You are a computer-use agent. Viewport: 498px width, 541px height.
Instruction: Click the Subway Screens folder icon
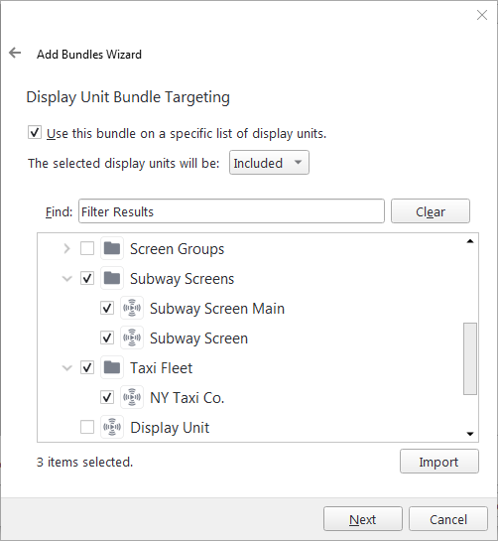coord(112,278)
